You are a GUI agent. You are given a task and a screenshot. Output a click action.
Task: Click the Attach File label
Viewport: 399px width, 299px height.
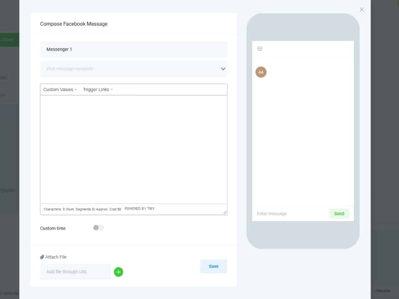click(x=56, y=257)
